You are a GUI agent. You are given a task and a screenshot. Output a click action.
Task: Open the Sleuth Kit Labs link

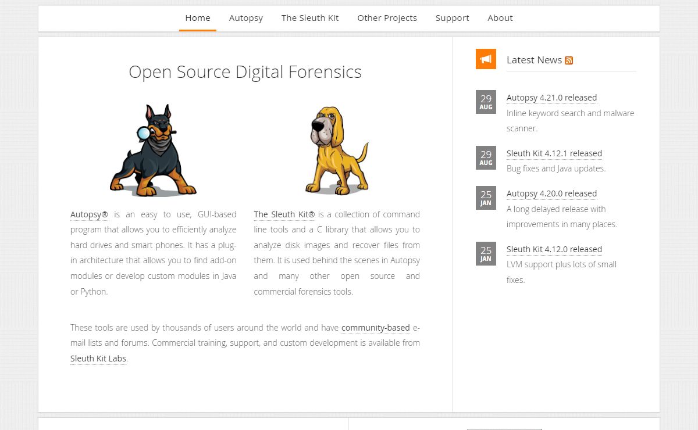tap(98, 359)
